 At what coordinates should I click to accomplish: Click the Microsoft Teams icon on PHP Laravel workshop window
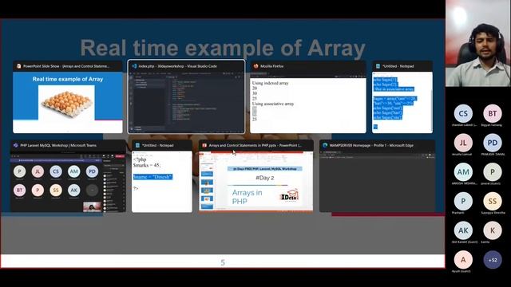pyautogui.click(x=16, y=145)
